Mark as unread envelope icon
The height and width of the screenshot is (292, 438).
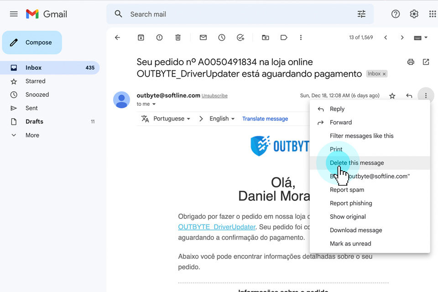pos(203,37)
